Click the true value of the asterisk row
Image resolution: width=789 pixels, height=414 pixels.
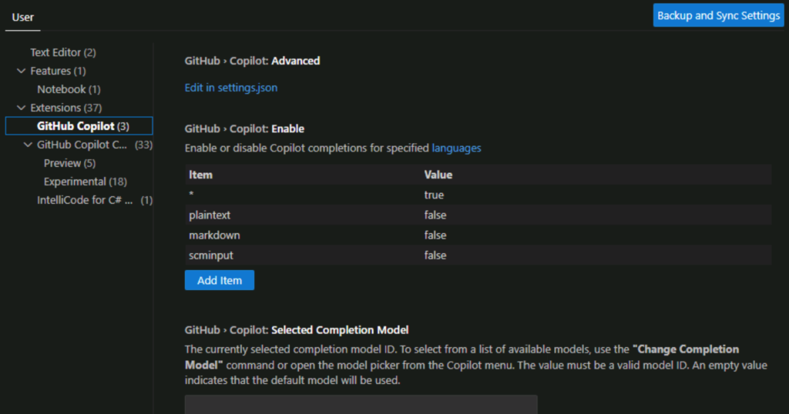(434, 195)
